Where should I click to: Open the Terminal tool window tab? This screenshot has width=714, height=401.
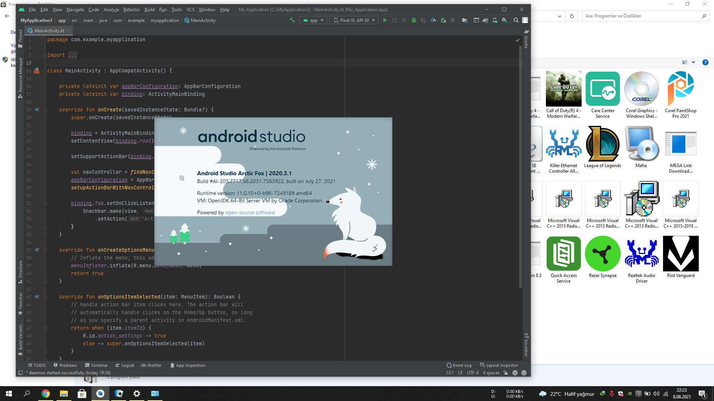(x=96, y=365)
